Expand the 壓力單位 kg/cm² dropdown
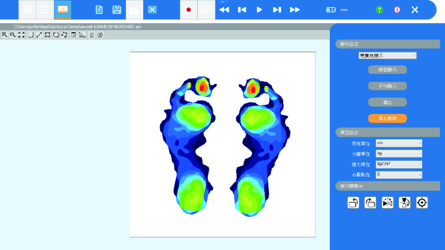445x250 pixels. [398, 164]
